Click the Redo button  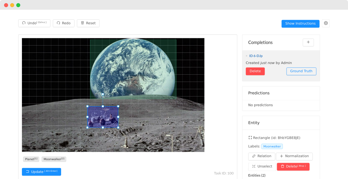pyautogui.click(x=64, y=23)
